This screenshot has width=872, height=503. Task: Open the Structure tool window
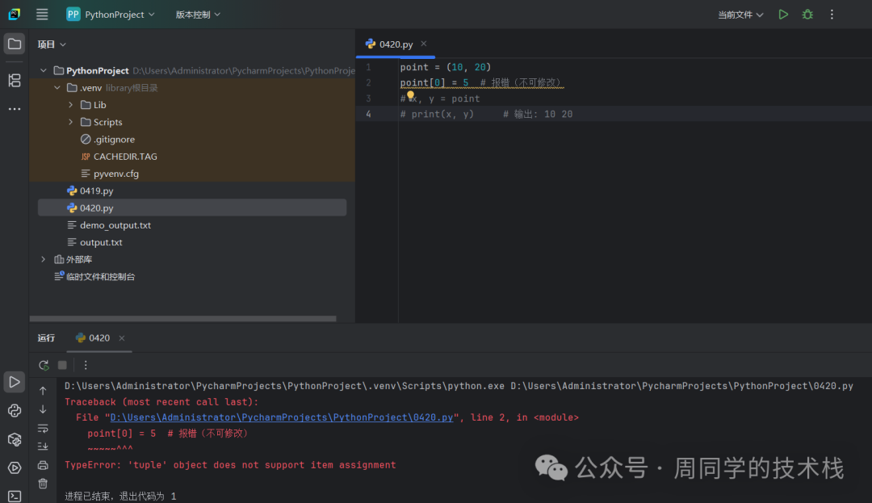(x=14, y=80)
